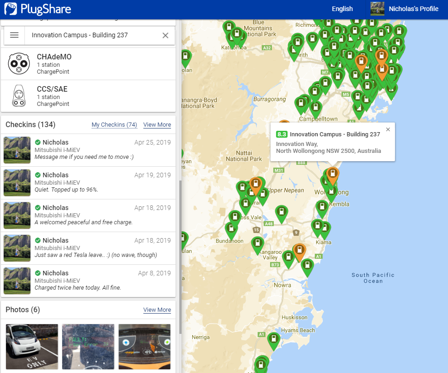Select the CCS/SAE station row text
The height and width of the screenshot is (373, 448).
[x=53, y=96]
